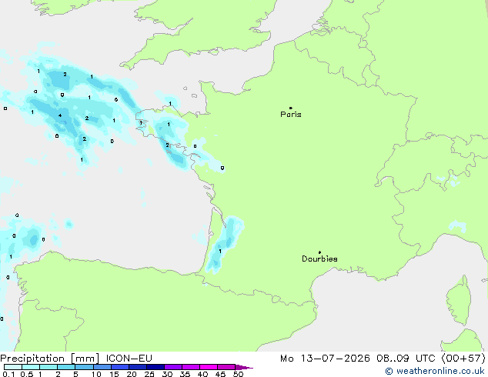The width and height of the screenshot is (488, 377).
Task: Select the 0.5–1 mm legend swatch
Action: 31,367
